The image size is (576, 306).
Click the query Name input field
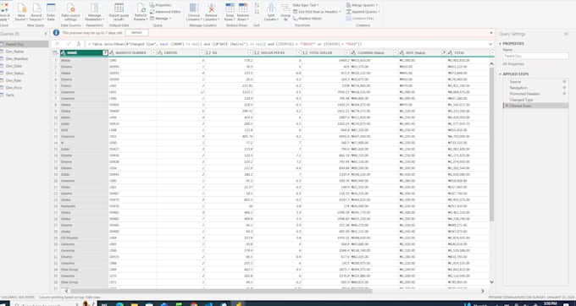click(x=535, y=56)
